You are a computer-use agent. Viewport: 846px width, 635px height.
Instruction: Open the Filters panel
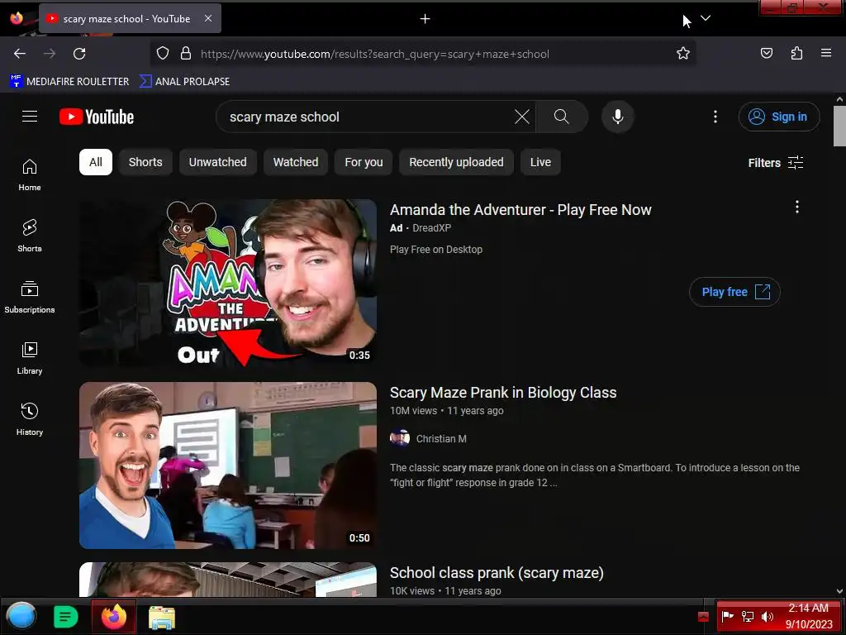point(776,163)
